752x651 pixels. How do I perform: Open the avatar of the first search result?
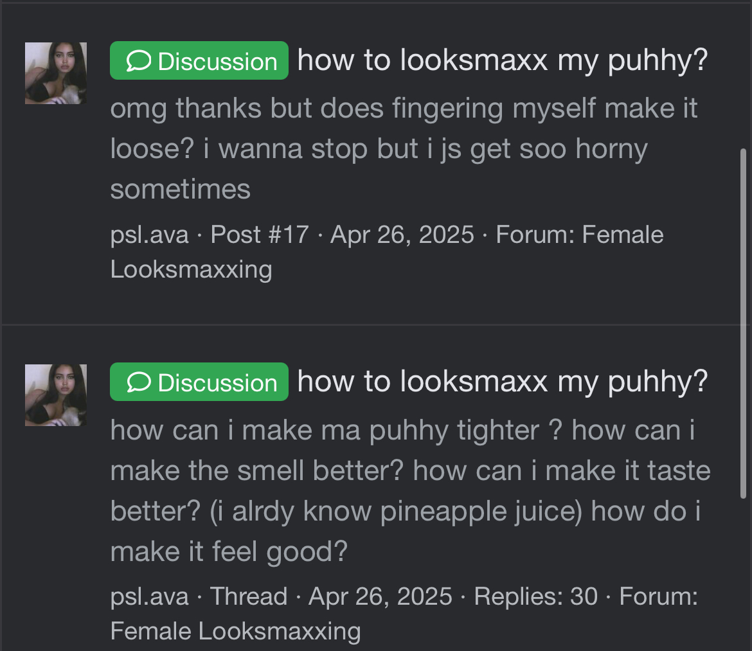click(x=56, y=73)
